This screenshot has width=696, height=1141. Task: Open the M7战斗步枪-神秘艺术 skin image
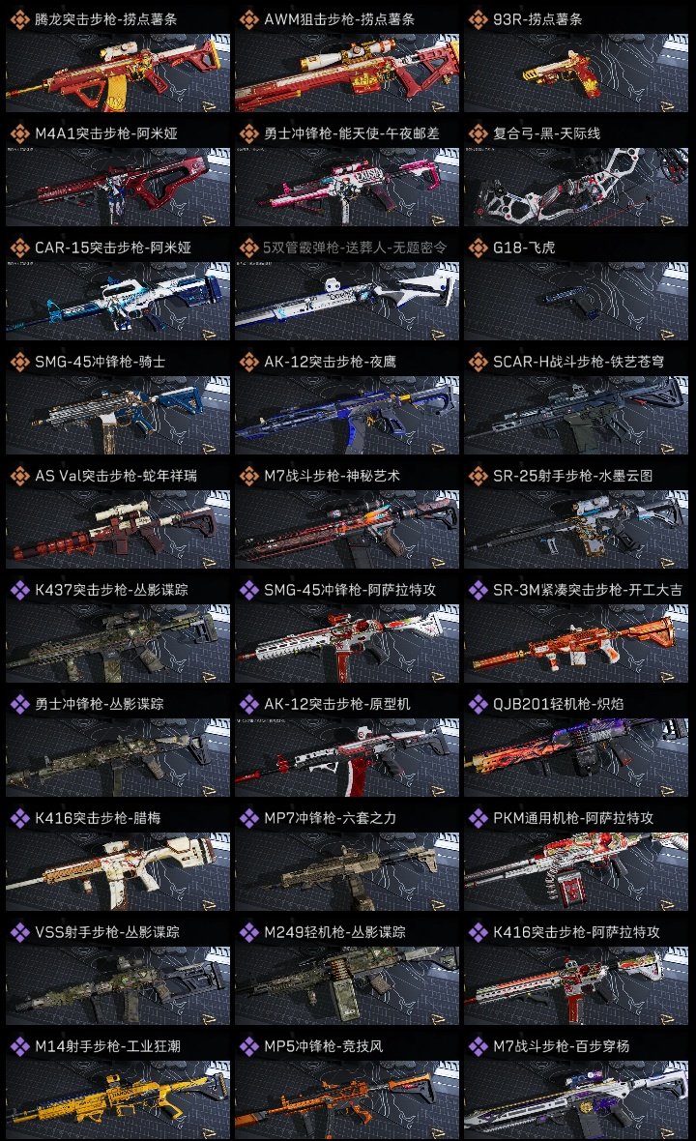pyautogui.click(x=347, y=529)
